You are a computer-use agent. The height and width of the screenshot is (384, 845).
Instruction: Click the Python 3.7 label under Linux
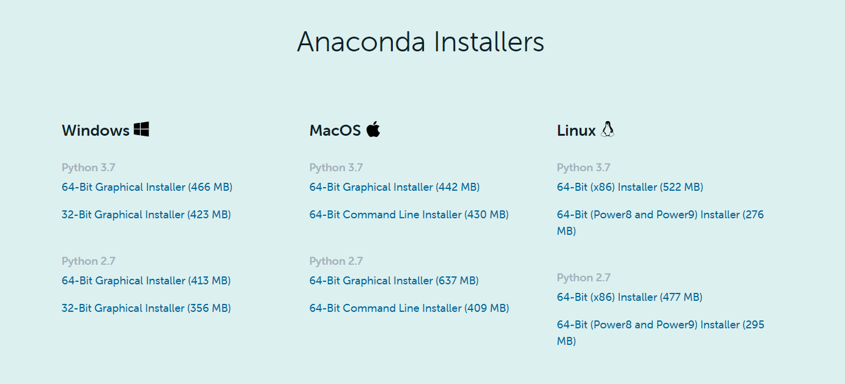pos(584,168)
